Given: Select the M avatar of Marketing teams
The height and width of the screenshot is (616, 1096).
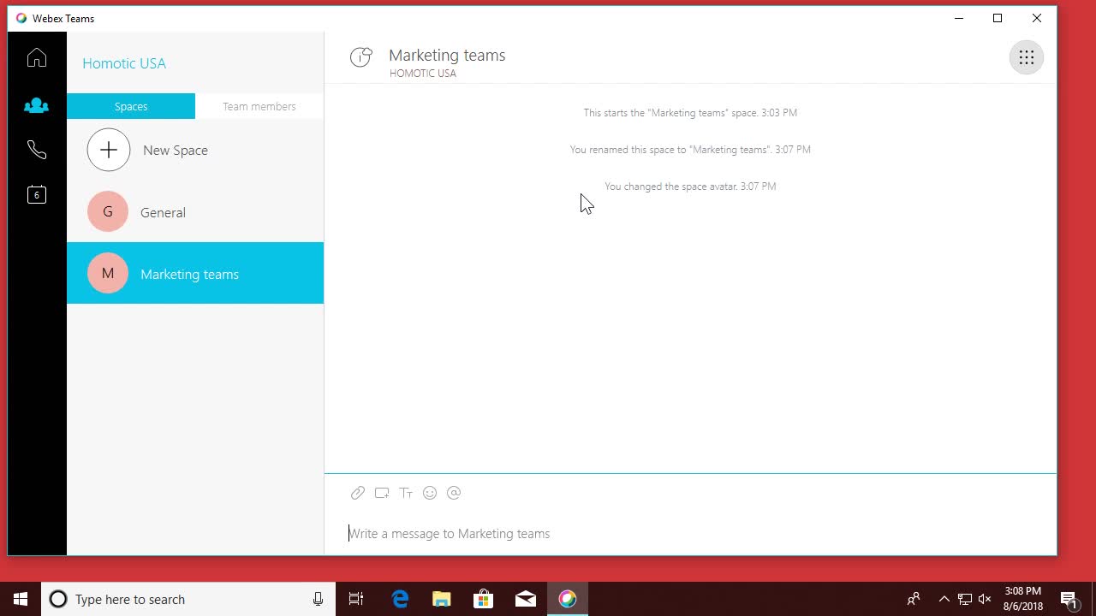Looking at the screenshot, I should tap(108, 274).
